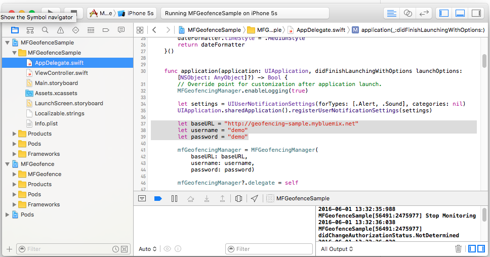This screenshot has height=257, width=490.
Task: Open the All Output dropdown
Action: [x=337, y=249]
